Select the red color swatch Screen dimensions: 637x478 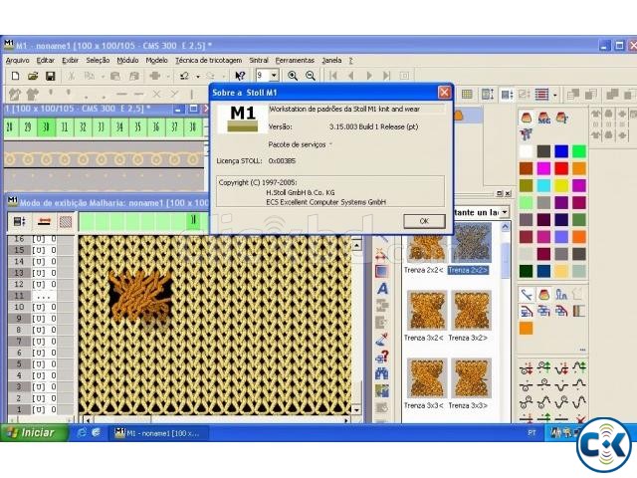(561, 168)
